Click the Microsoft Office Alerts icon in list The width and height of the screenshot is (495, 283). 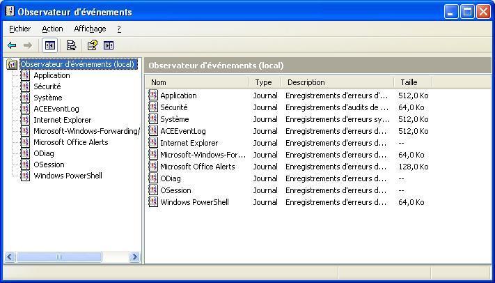pyautogui.click(x=153, y=167)
